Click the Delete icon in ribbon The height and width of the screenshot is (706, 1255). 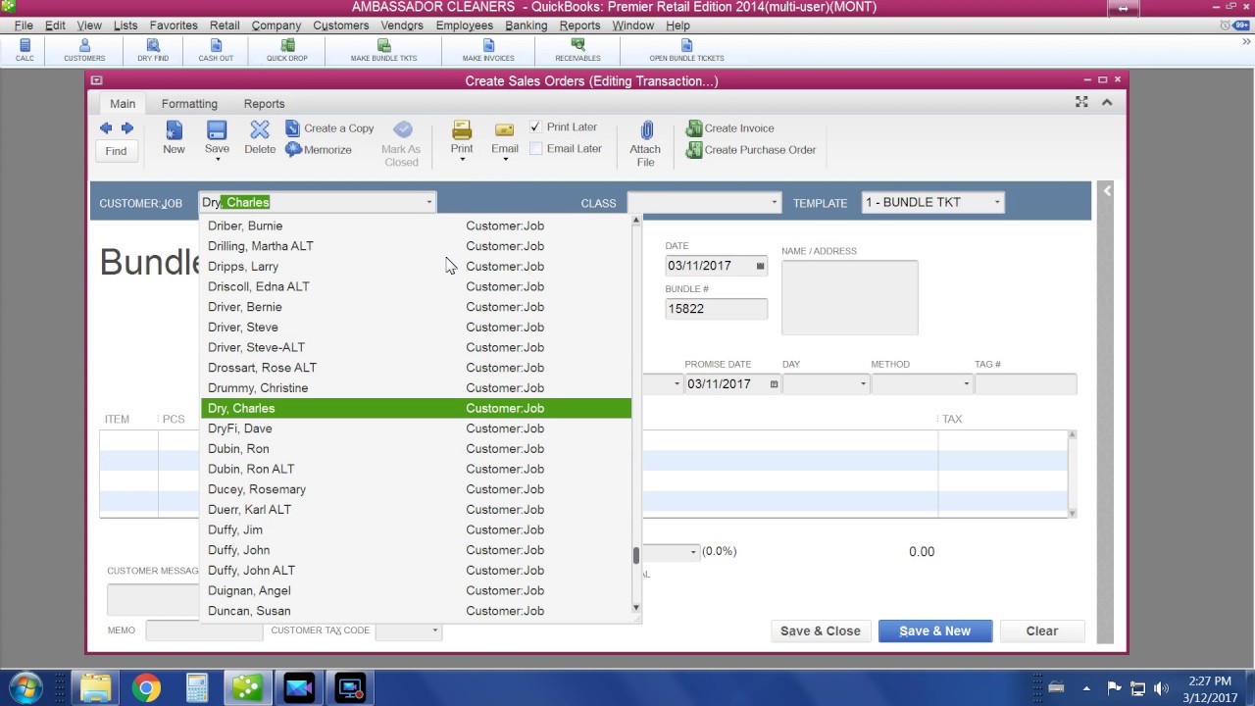260,130
